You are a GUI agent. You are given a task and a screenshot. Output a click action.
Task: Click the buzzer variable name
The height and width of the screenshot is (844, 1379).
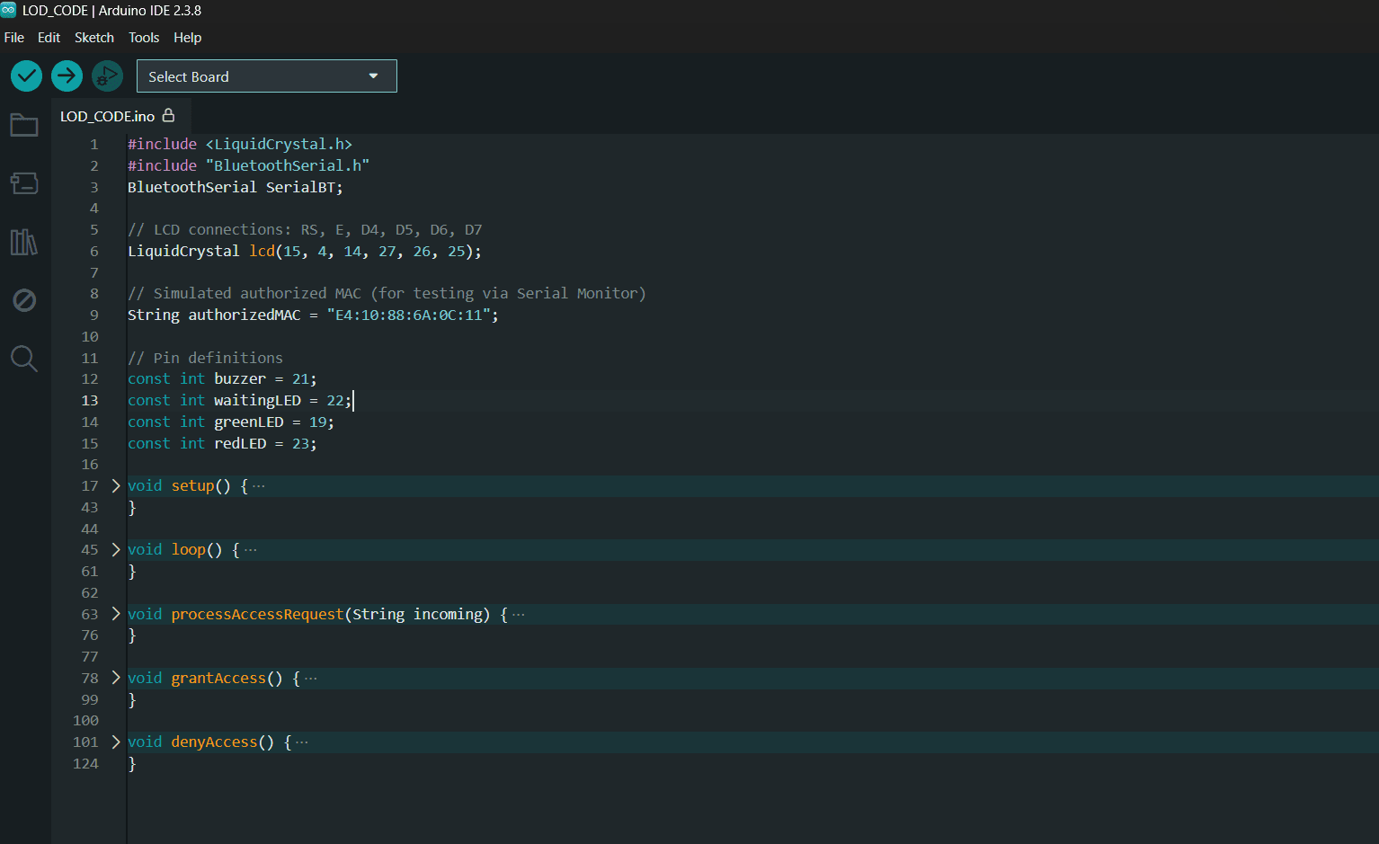tap(240, 378)
